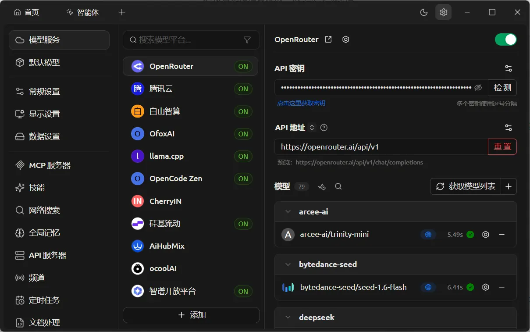
Task: Click 添加 to add a provider
Action: click(191, 315)
